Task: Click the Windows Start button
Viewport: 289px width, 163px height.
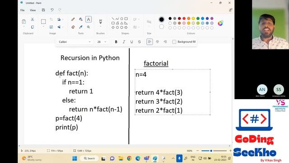Action: click(x=75, y=158)
